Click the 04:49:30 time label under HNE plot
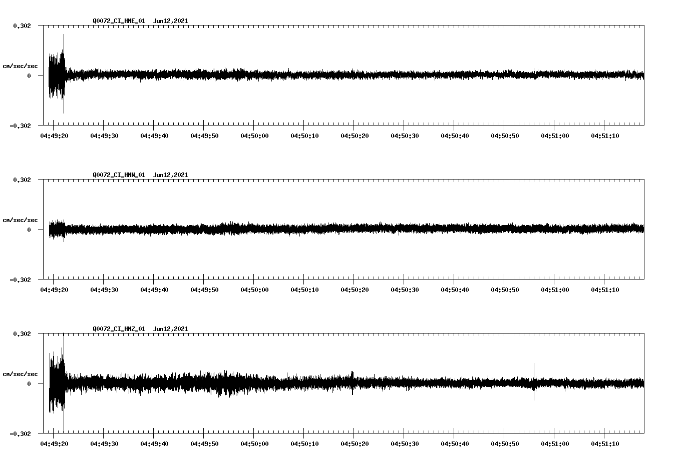680x462 pixels. click(104, 136)
